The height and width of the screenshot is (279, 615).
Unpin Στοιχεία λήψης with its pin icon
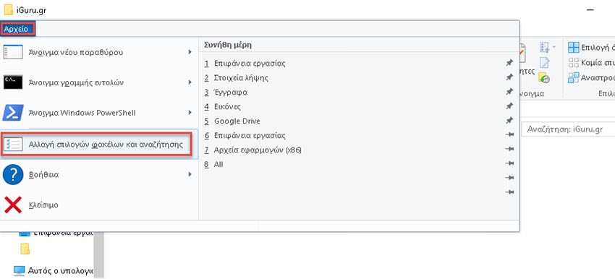[509, 77]
